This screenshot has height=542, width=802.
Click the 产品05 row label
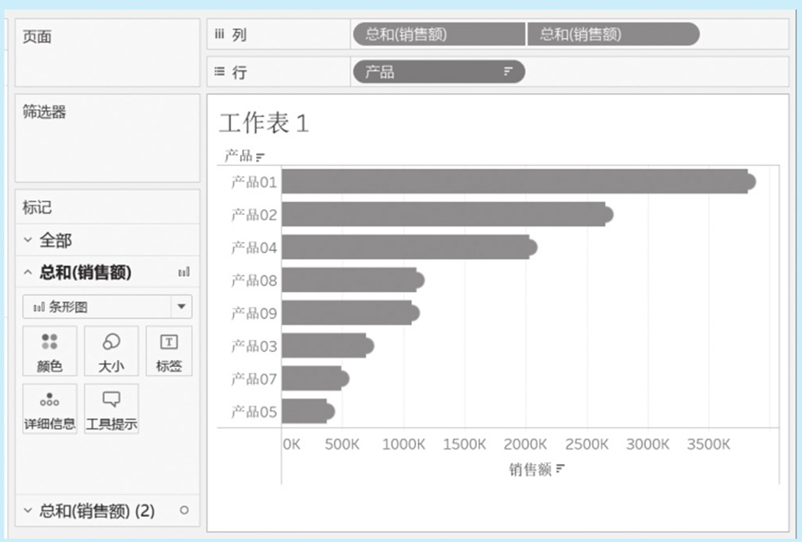click(254, 412)
